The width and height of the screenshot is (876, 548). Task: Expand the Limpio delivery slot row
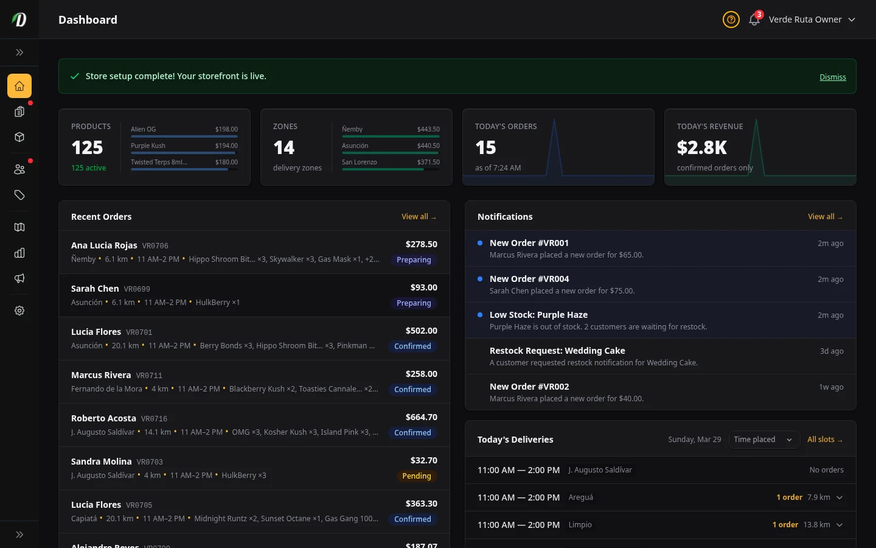839,525
